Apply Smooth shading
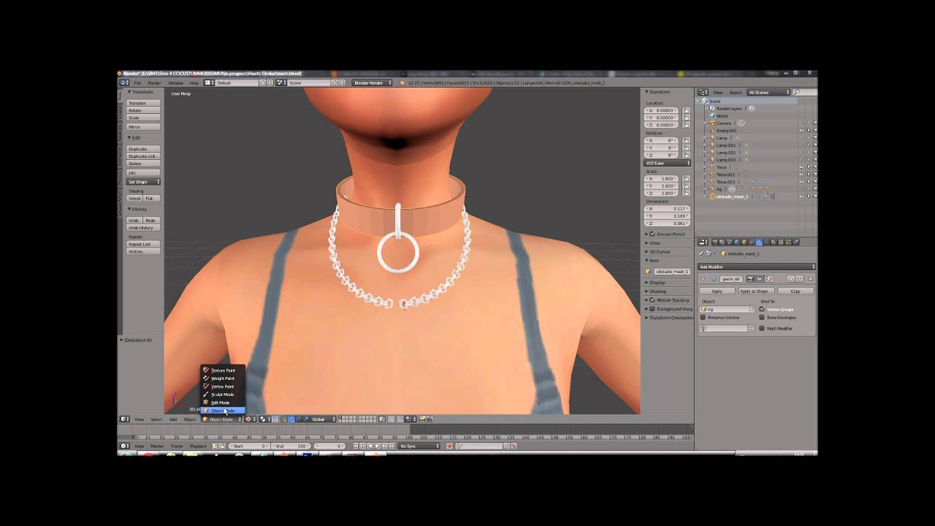This screenshot has height=526, width=935. [x=134, y=199]
